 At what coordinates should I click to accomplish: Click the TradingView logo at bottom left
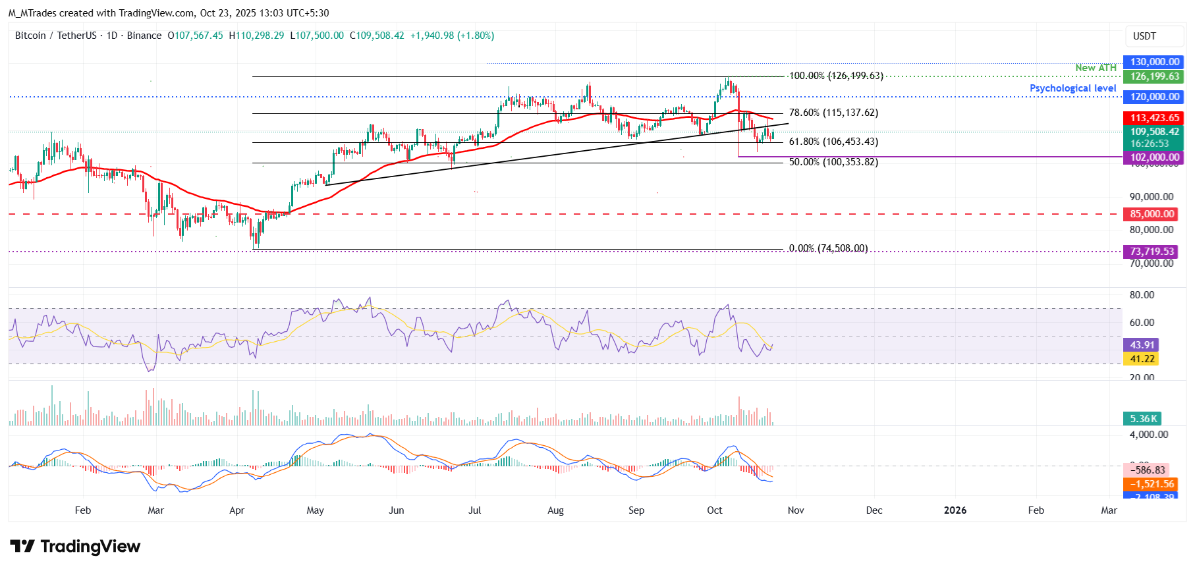75,547
